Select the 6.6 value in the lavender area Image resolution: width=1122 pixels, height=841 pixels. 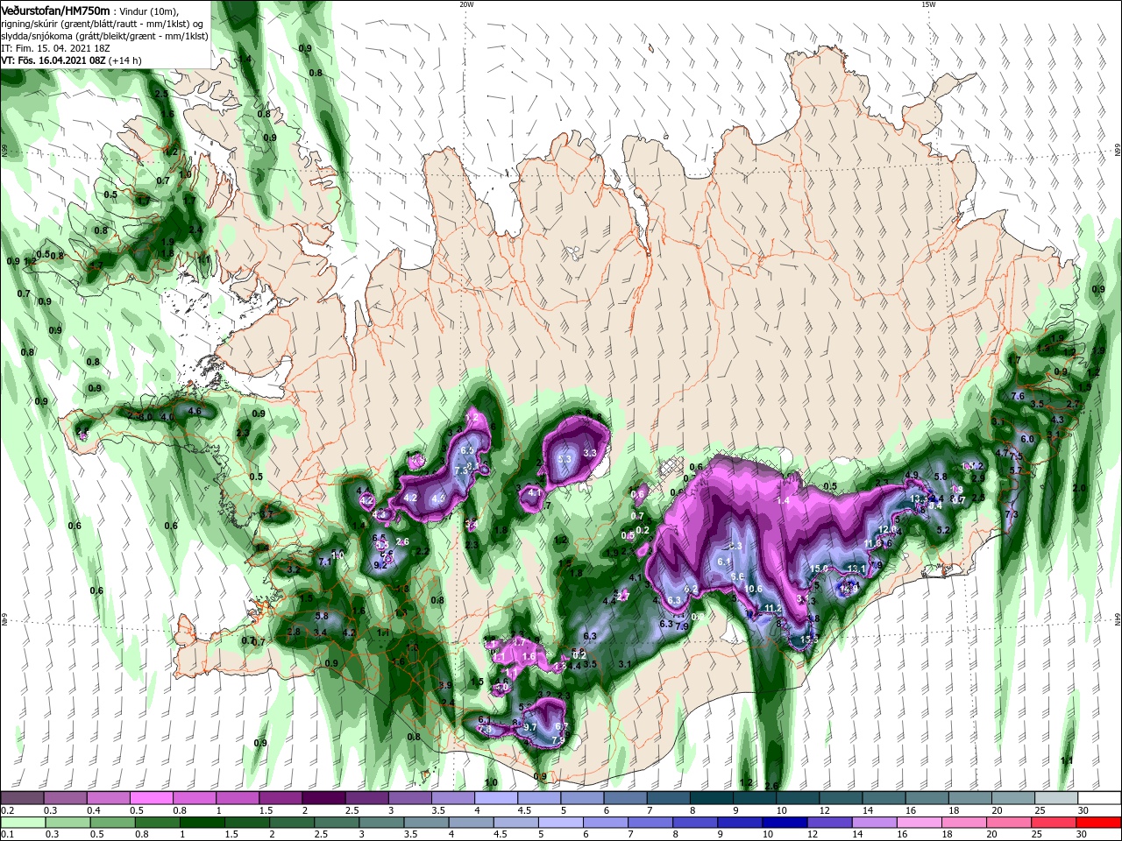737,576
